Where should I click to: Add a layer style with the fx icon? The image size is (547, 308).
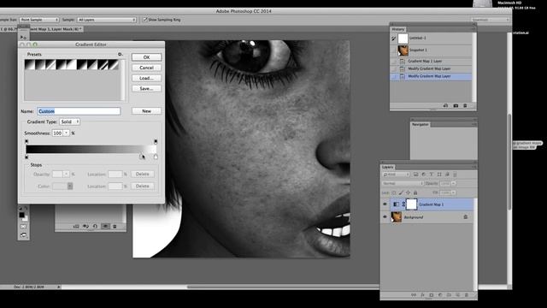pos(422,295)
